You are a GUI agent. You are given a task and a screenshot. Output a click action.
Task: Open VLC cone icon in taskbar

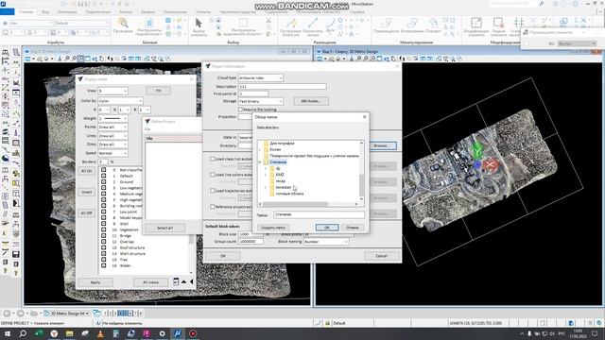(100, 333)
